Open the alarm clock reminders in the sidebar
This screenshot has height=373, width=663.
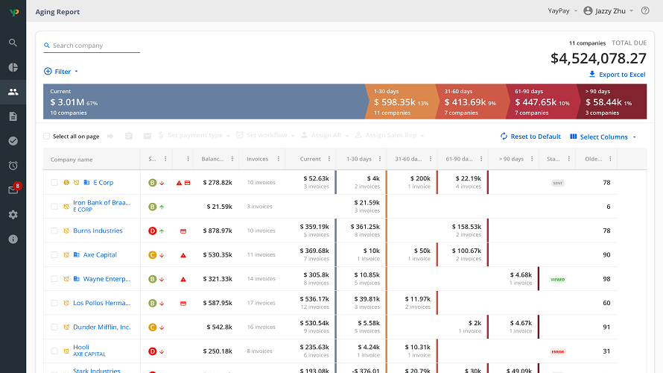pyautogui.click(x=13, y=165)
